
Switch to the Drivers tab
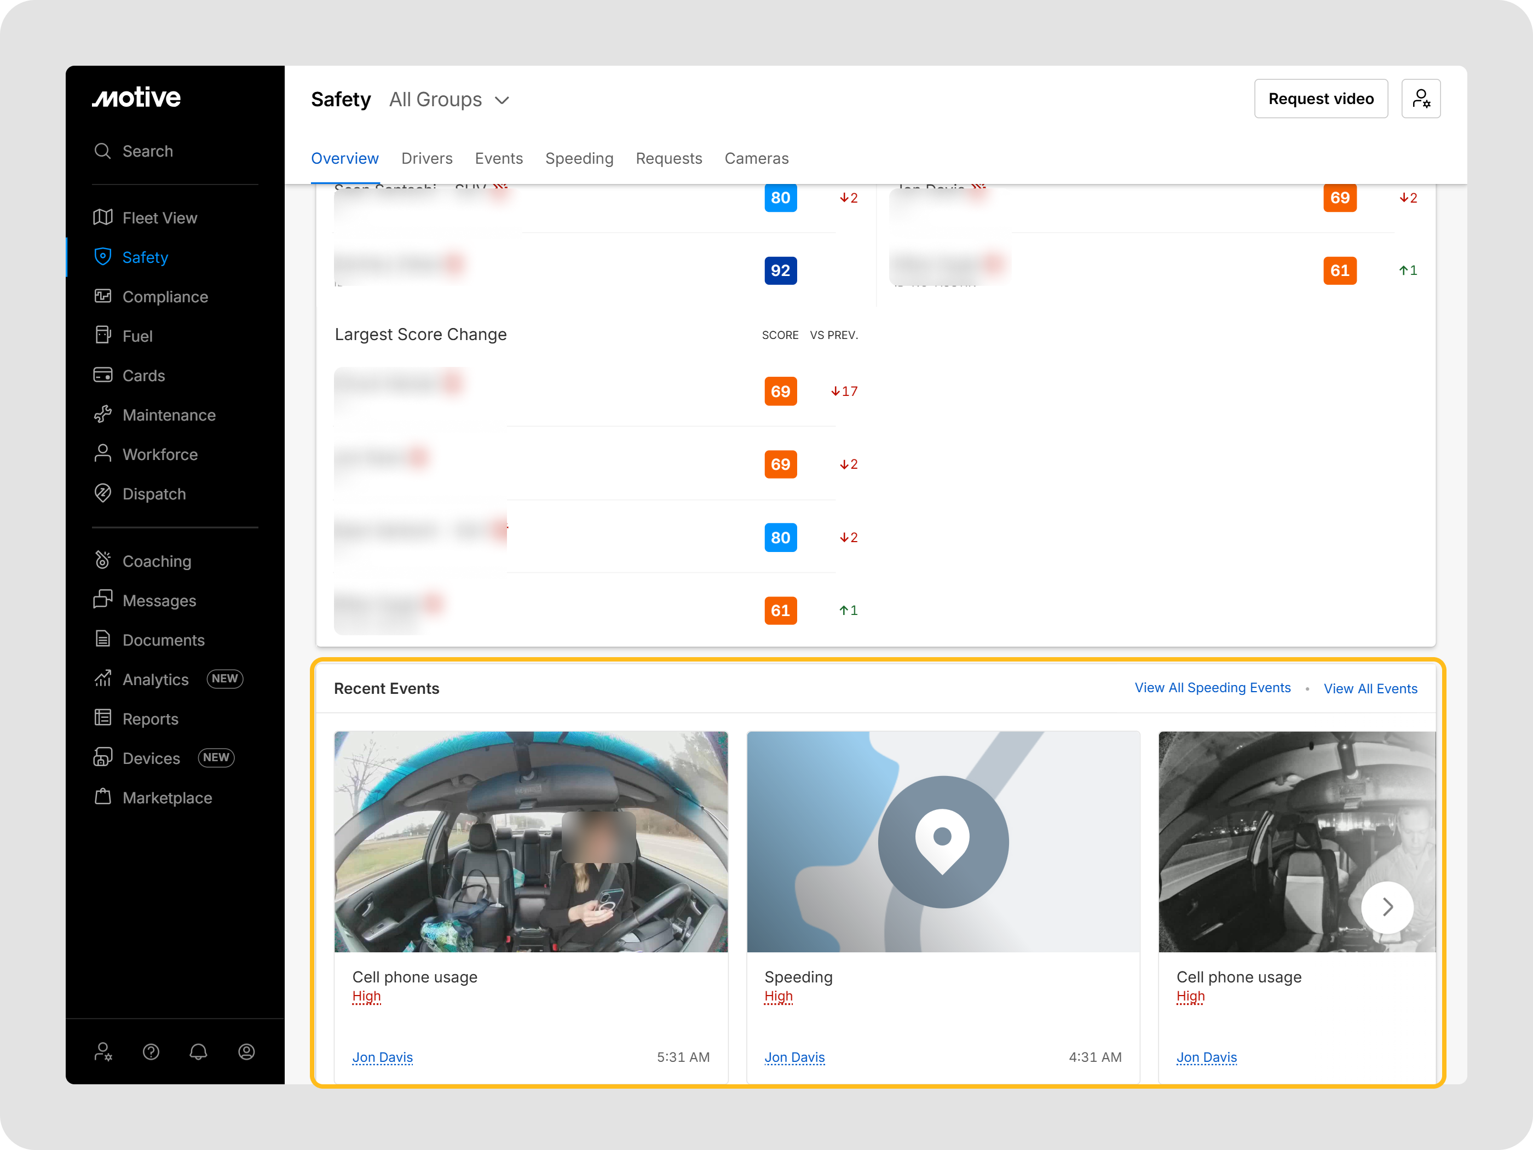click(426, 159)
